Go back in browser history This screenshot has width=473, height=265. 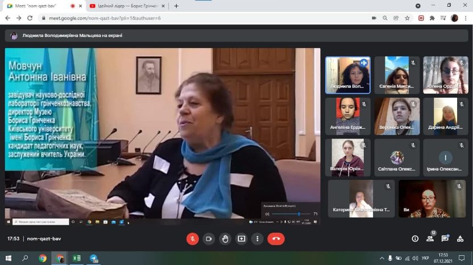click(8, 18)
